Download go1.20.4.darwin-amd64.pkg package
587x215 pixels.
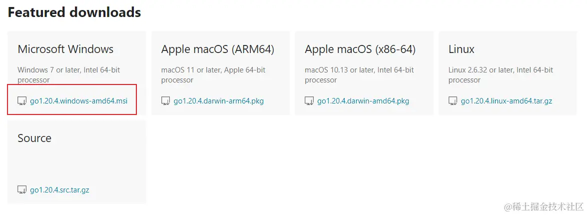tap(363, 101)
